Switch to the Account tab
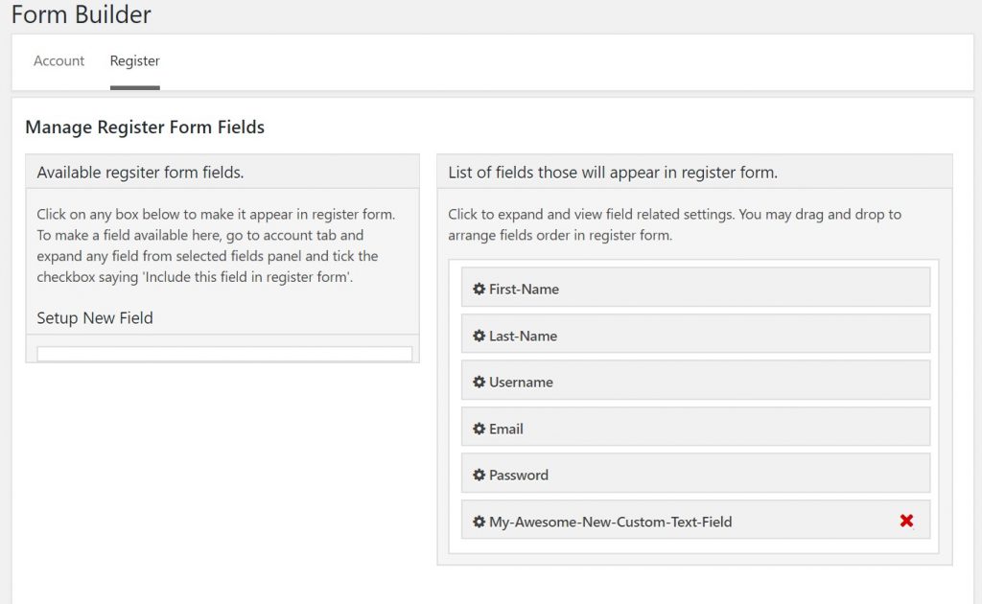The width and height of the screenshot is (982, 604). point(58,60)
